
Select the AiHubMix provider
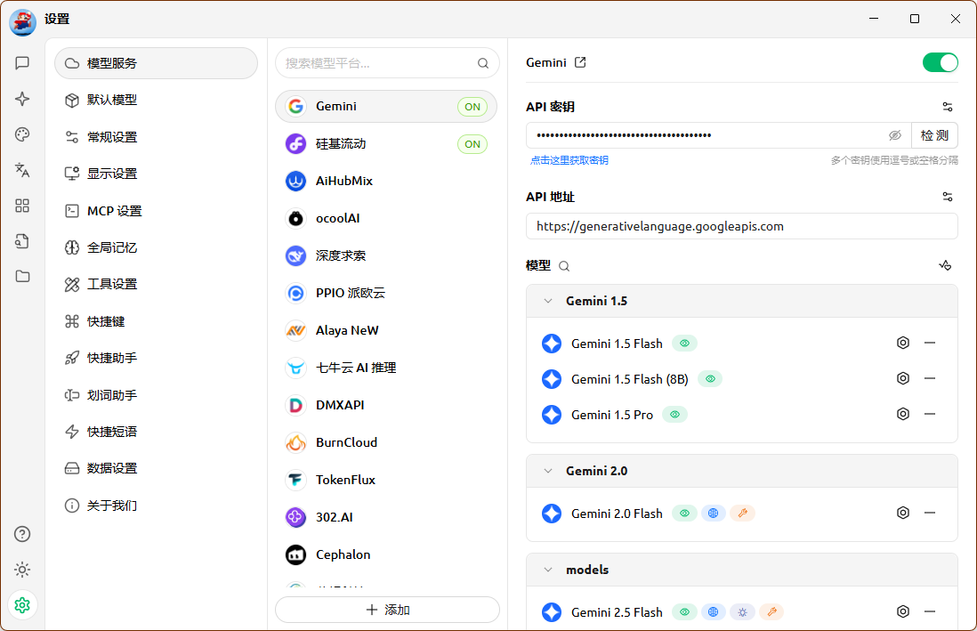pyautogui.click(x=386, y=181)
